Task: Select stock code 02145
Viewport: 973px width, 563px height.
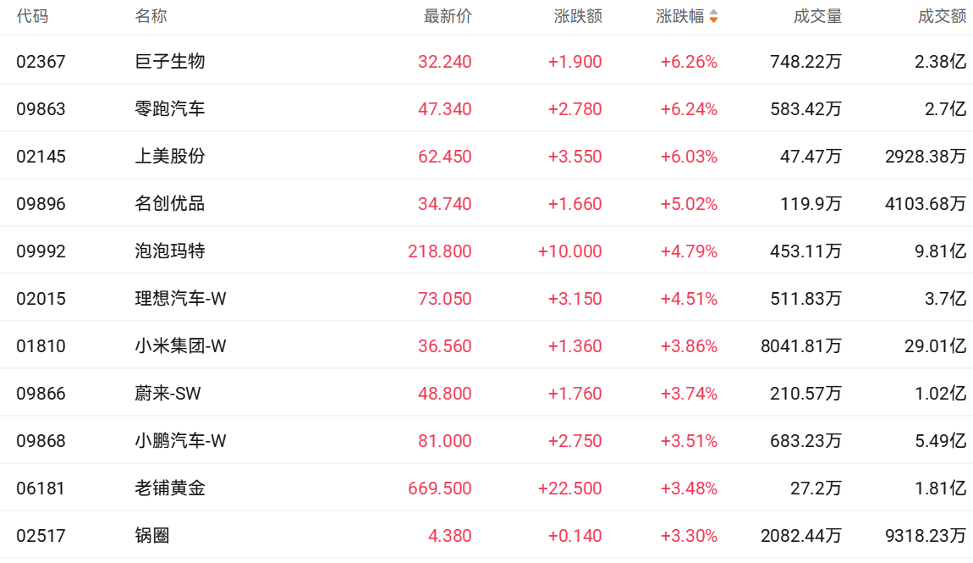Action: tap(41, 157)
